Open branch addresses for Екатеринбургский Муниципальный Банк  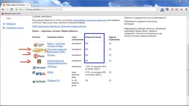point(110,61)
